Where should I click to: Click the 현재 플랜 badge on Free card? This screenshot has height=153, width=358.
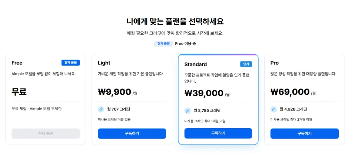(x=70, y=63)
